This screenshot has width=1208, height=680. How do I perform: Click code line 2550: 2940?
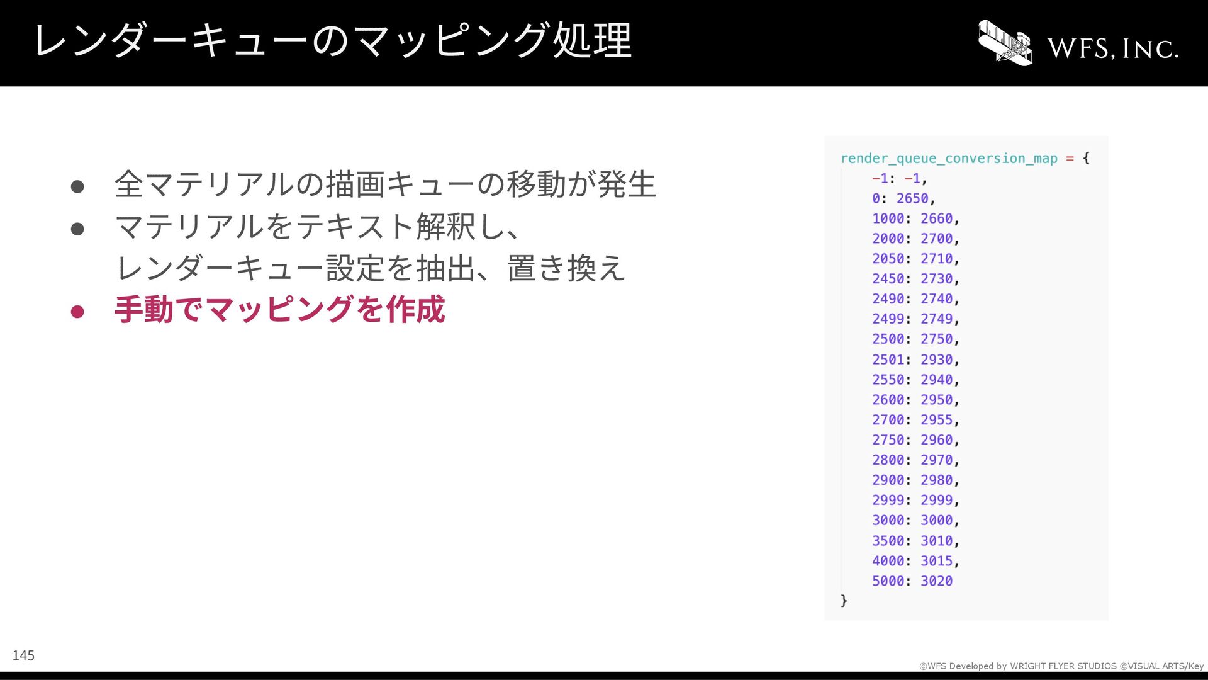(915, 380)
